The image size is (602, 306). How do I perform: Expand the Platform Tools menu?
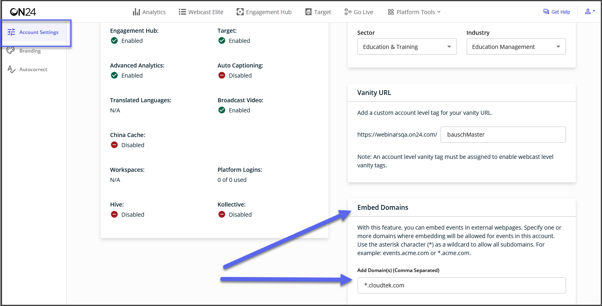click(414, 12)
